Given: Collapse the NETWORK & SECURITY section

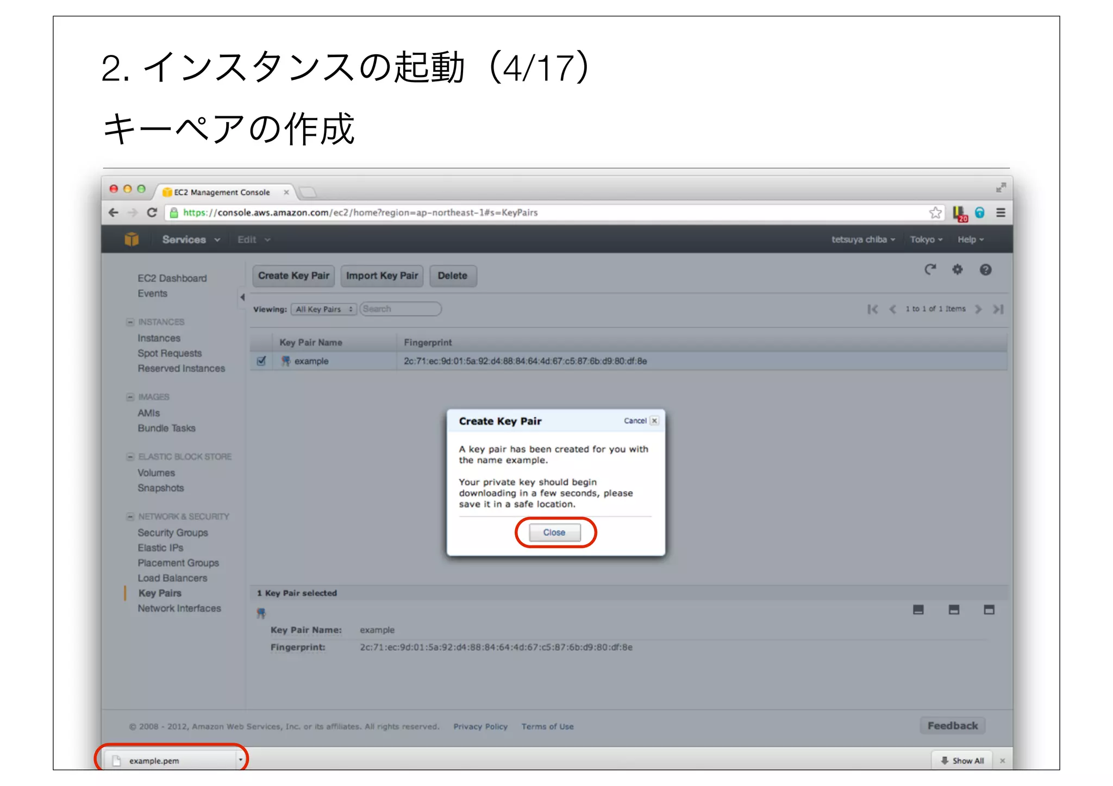Looking at the screenshot, I should tap(130, 517).
